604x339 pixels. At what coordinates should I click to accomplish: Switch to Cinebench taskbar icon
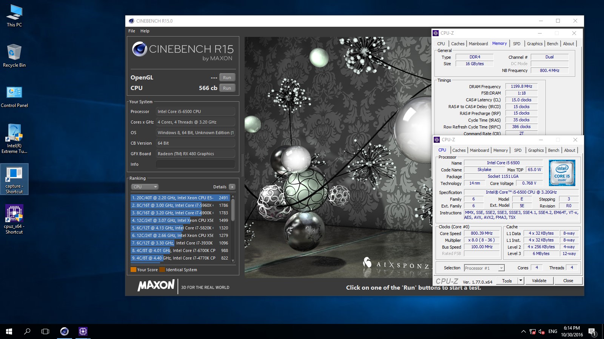tap(65, 331)
